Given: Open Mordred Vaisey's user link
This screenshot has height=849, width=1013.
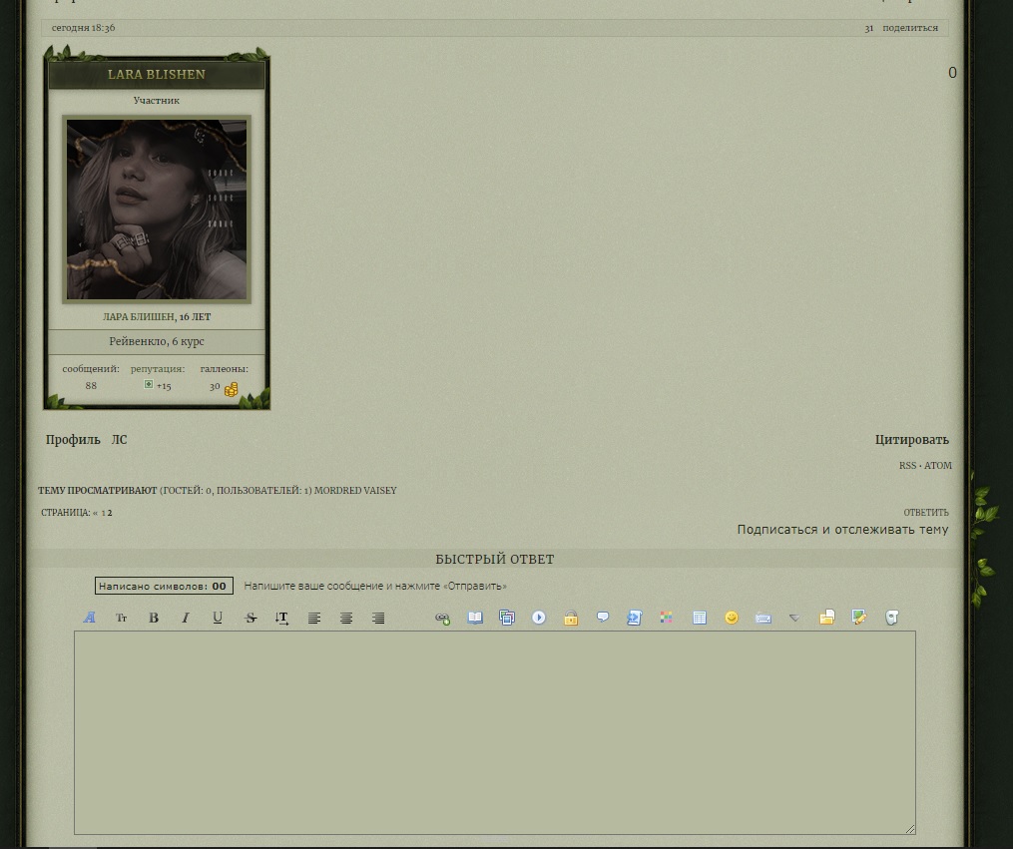Looking at the screenshot, I should pyautogui.click(x=355, y=491).
